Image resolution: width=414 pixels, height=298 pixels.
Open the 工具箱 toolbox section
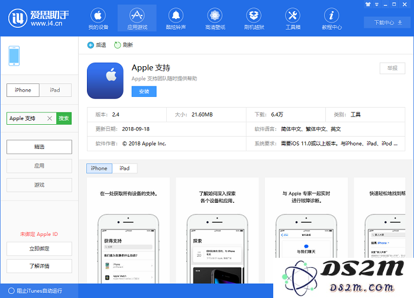[x=293, y=18]
